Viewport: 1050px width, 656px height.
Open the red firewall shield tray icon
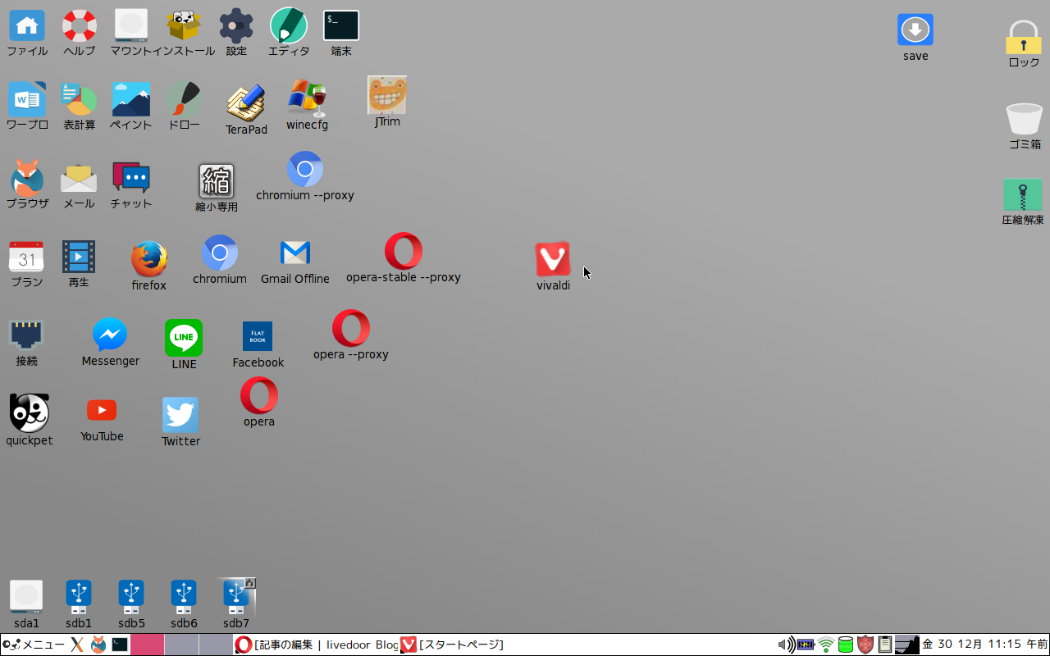click(865, 645)
